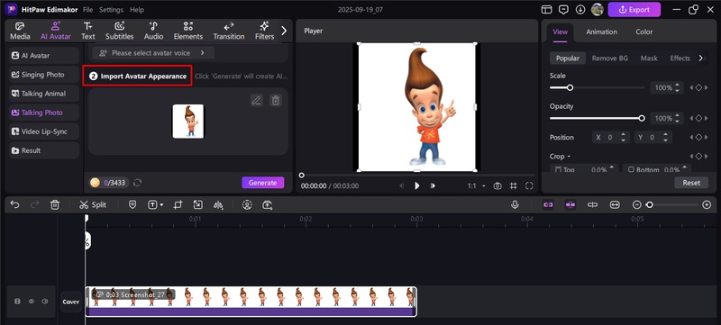The height and width of the screenshot is (325, 721).
Task: Expand the Crop dropdown arrow
Action: click(x=569, y=157)
